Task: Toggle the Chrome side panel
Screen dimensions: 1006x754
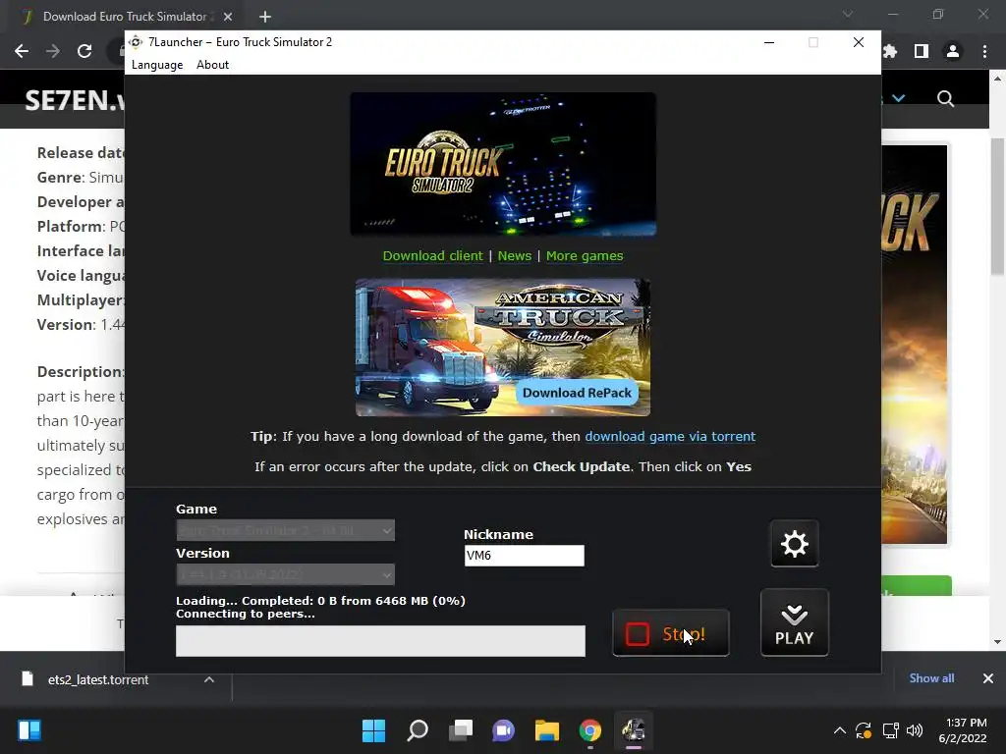Action: click(922, 51)
